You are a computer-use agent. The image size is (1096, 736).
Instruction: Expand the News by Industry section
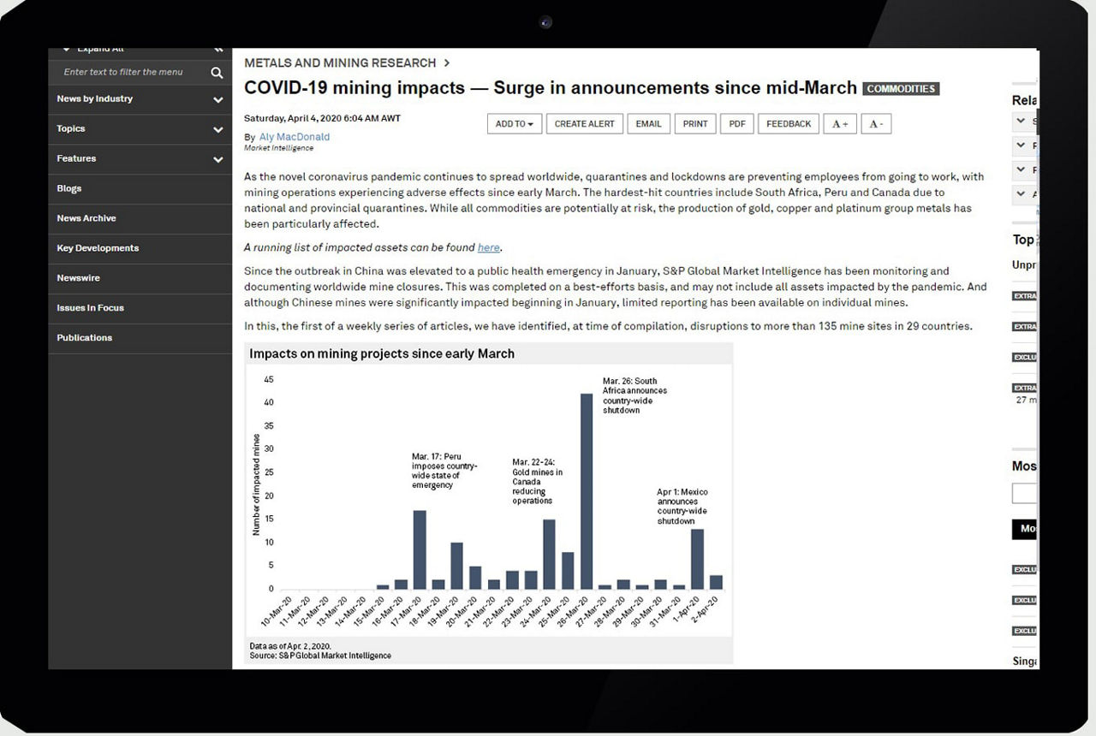tap(140, 99)
